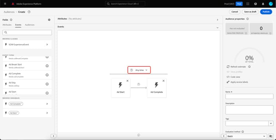The width and height of the screenshot is (276, 140).
Task: Click the Evaluation method info icon
Action: 243,132
